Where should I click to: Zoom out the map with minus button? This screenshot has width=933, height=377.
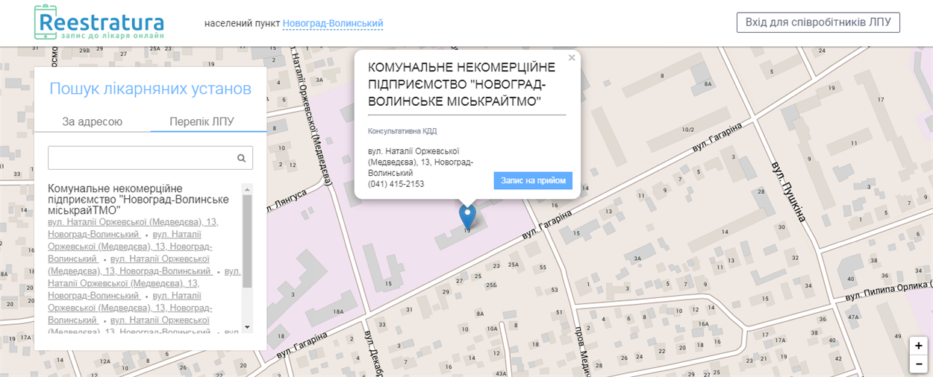[x=919, y=364]
